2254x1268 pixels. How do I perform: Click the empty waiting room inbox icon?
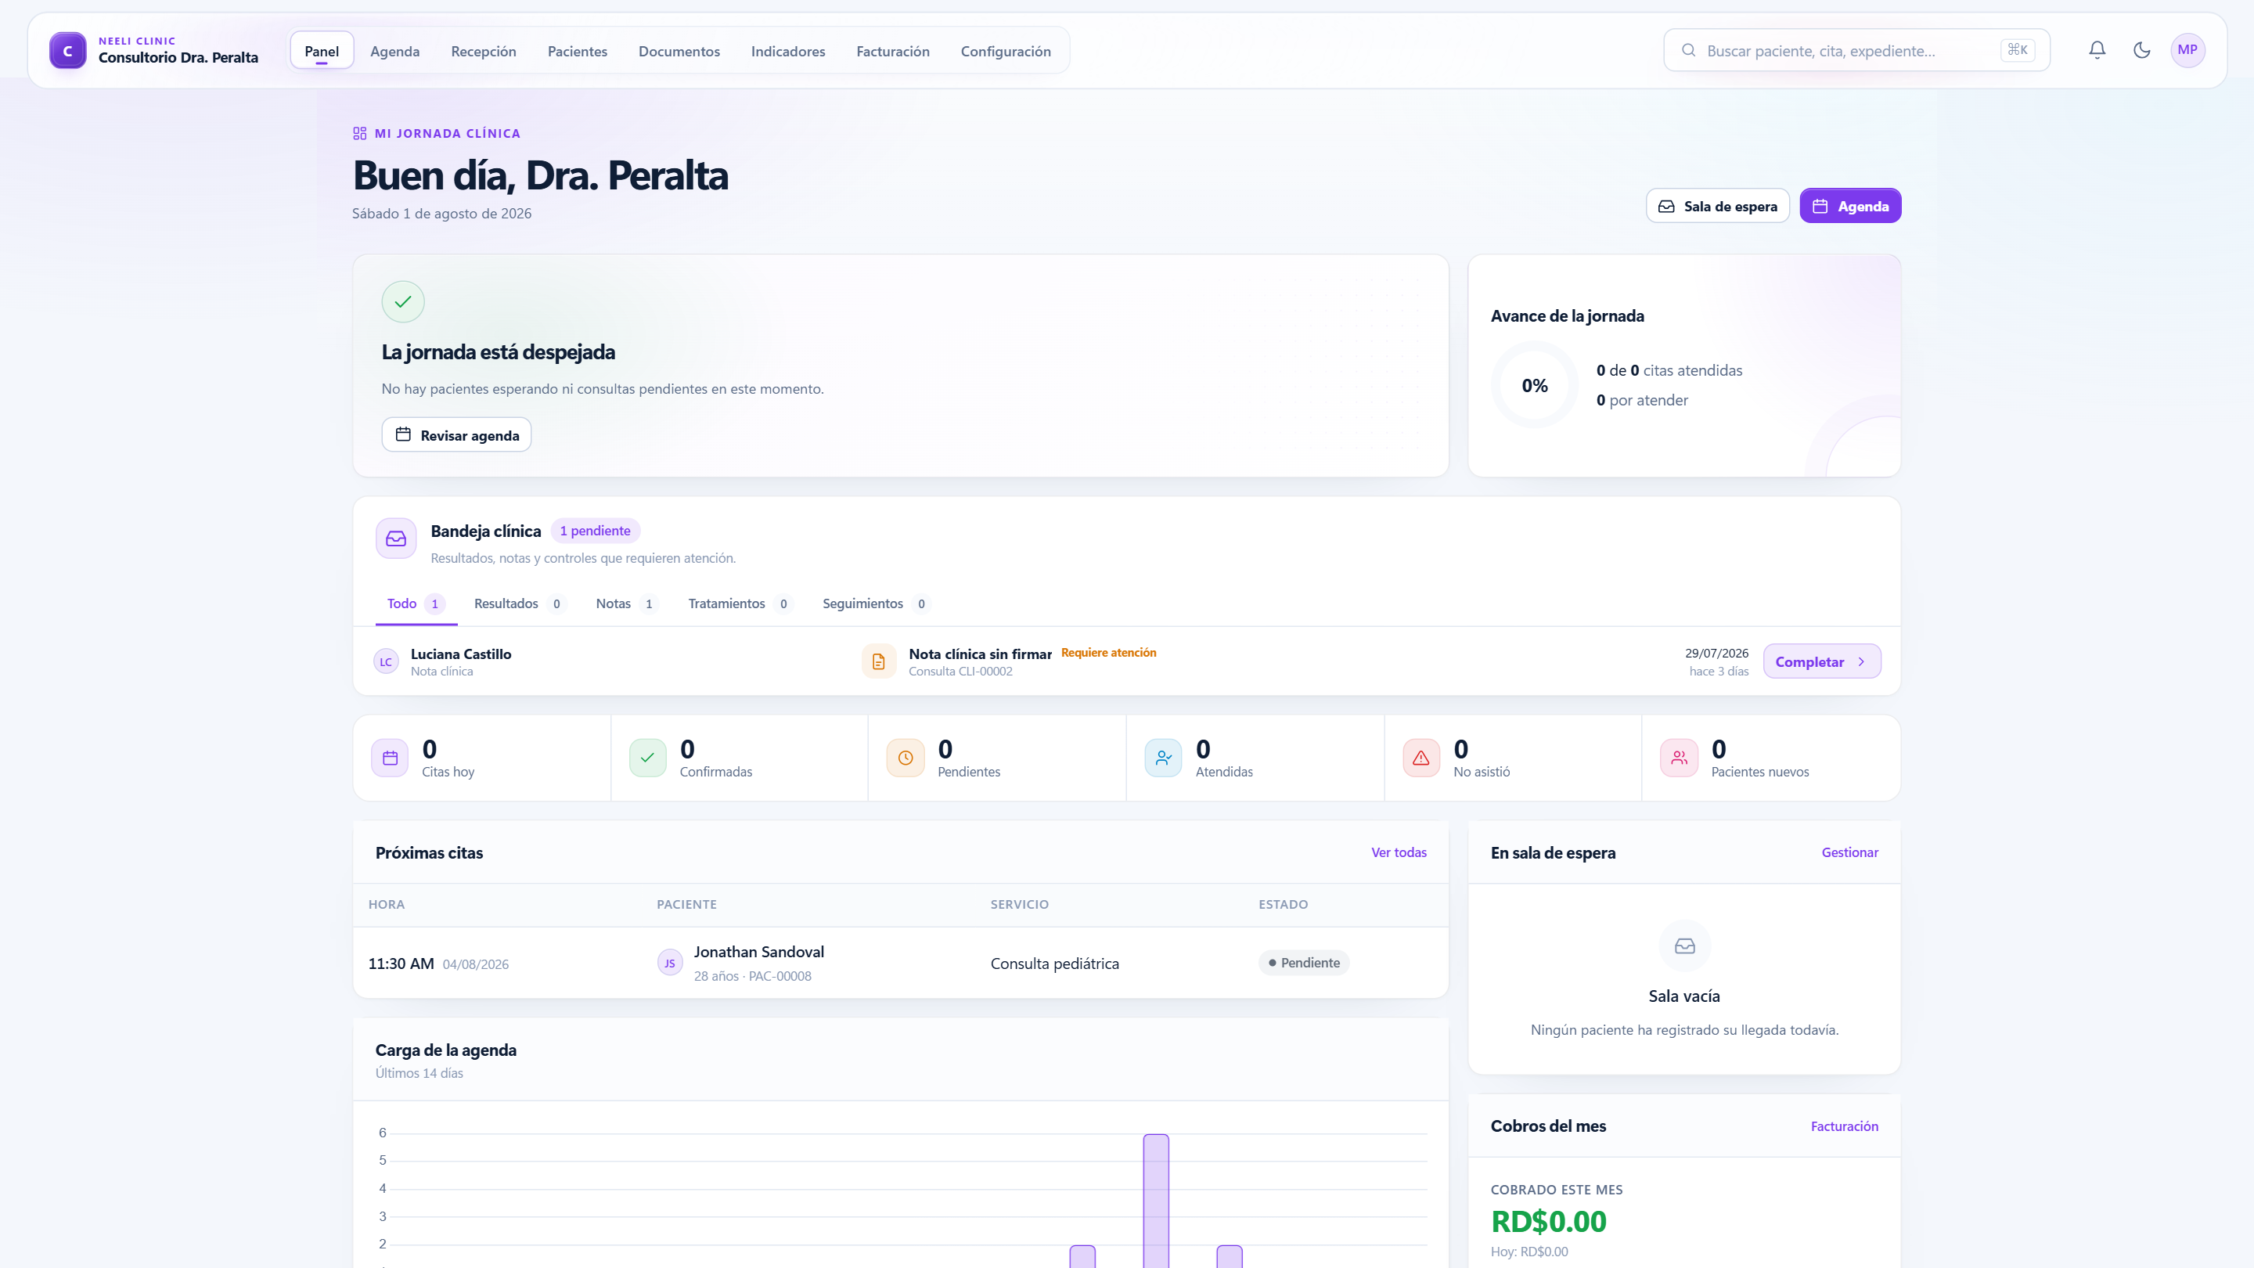tap(1685, 946)
